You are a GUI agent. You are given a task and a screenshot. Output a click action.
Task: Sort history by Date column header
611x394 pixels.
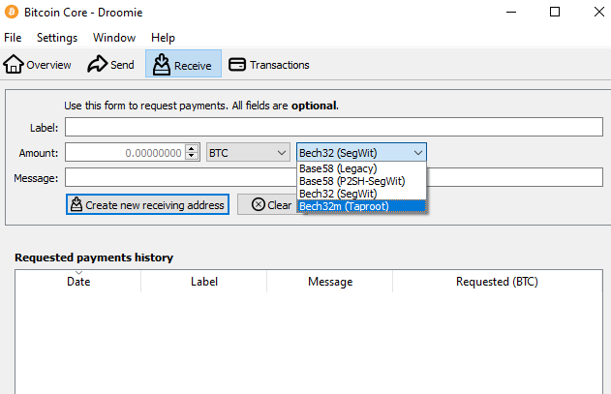[78, 282]
